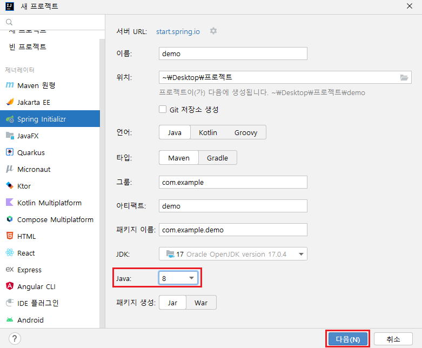
Task: Select Android generator entry
Action: [x=50, y=320]
